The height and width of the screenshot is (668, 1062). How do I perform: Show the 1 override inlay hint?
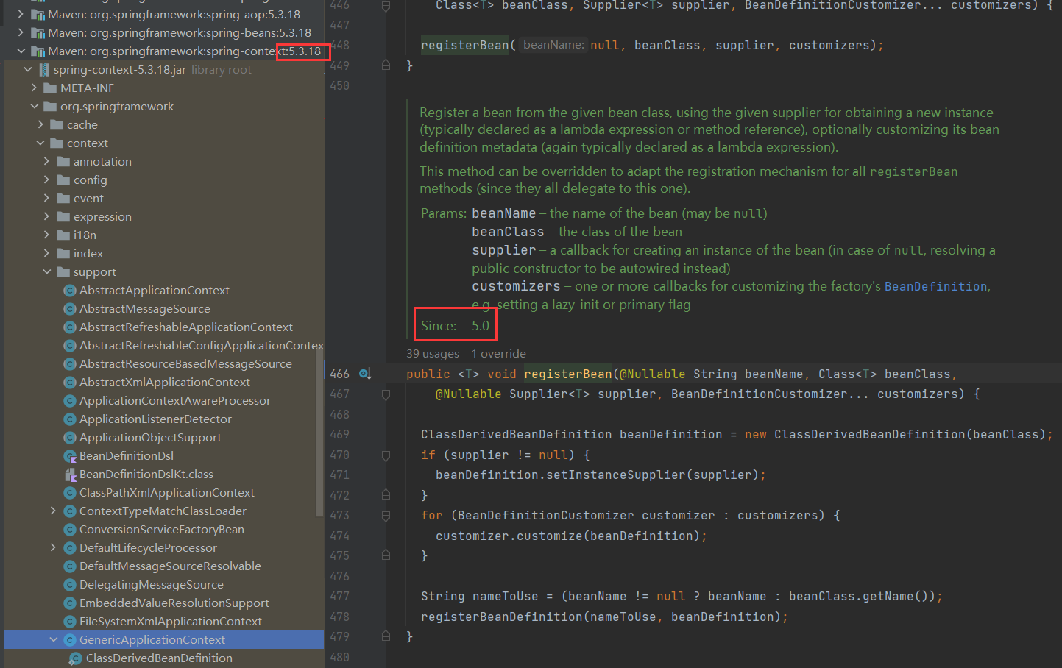coord(499,354)
